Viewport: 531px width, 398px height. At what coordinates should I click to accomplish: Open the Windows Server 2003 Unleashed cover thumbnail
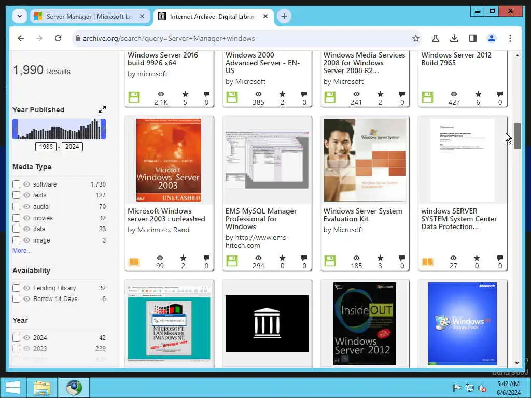coord(169,160)
